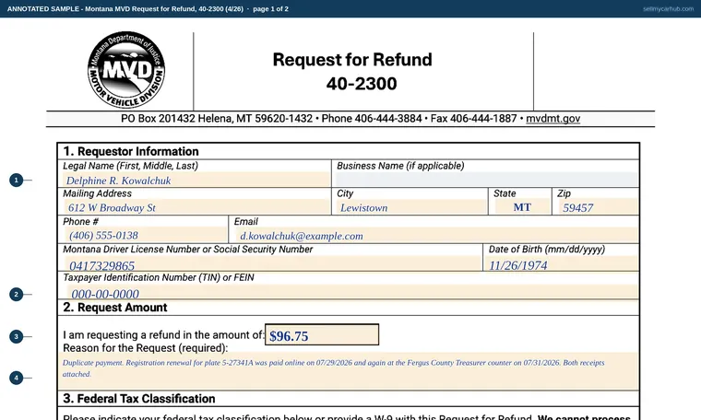Screen dimensions: 701x420
Task: Click the Legal Name field with Delphine R. Kowalchuk
Action: (196, 180)
